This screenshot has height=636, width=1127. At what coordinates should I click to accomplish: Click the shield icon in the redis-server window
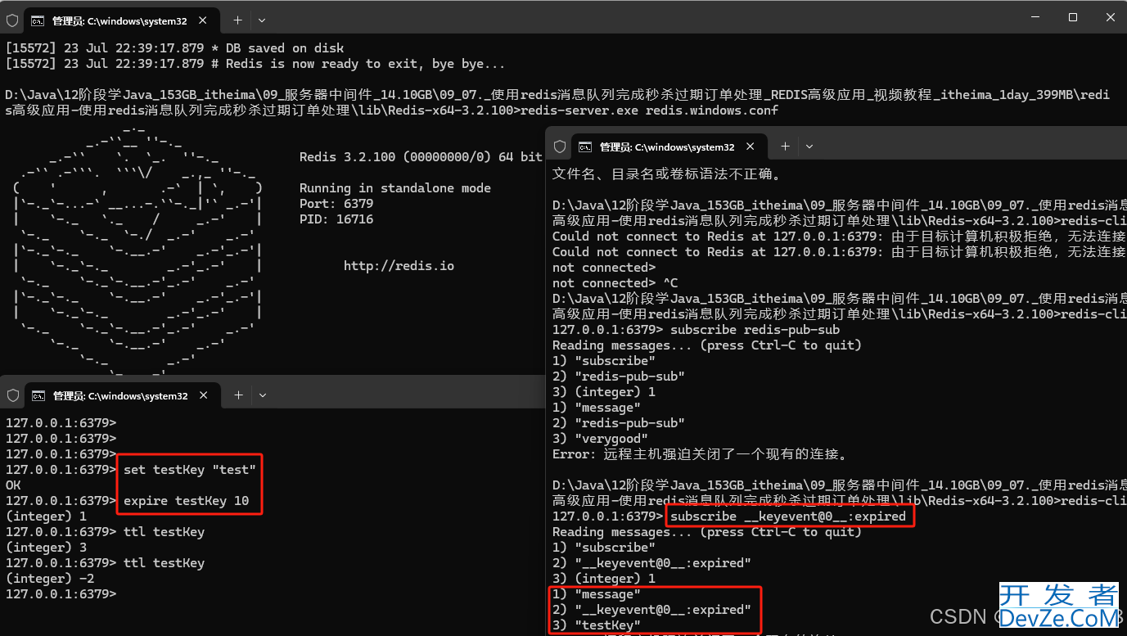[x=12, y=20]
